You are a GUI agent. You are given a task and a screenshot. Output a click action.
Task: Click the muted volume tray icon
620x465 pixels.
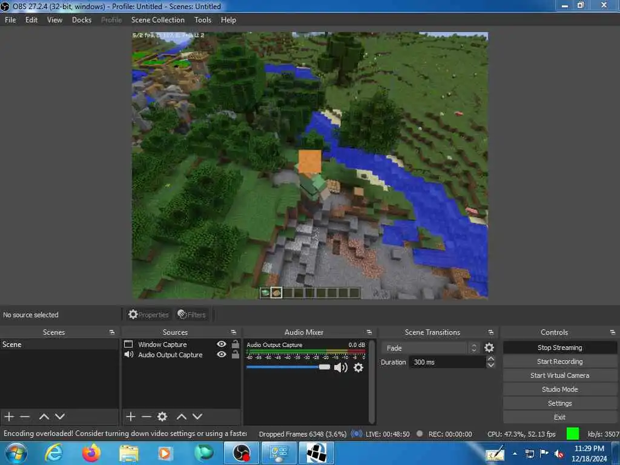tap(559, 454)
